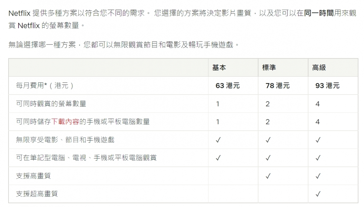Open the 下載內容 red hyperlink
Screen dimensions: 364x207
point(65,122)
